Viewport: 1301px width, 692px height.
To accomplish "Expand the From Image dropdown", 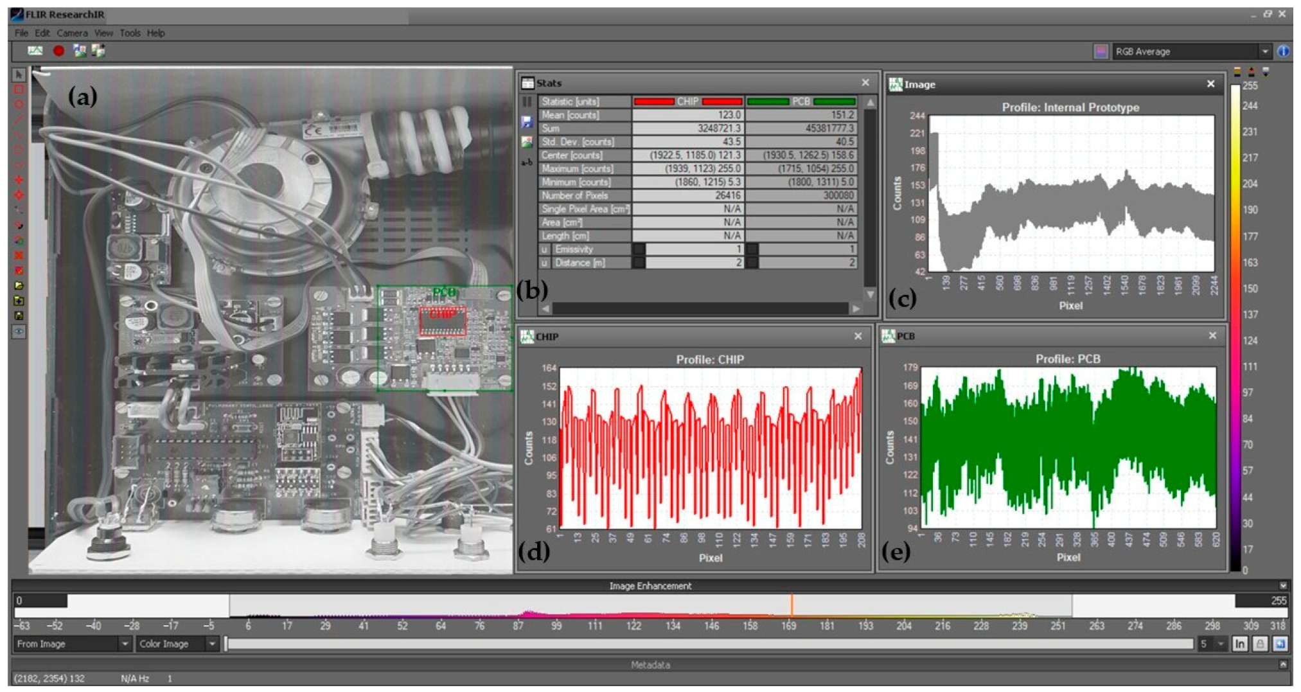I will pos(125,644).
